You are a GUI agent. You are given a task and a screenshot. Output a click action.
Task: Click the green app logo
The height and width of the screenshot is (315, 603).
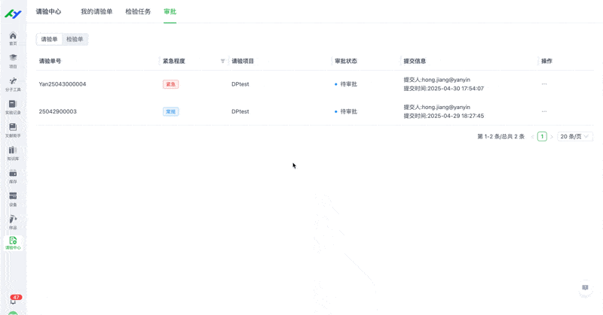click(x=13, y=14)
